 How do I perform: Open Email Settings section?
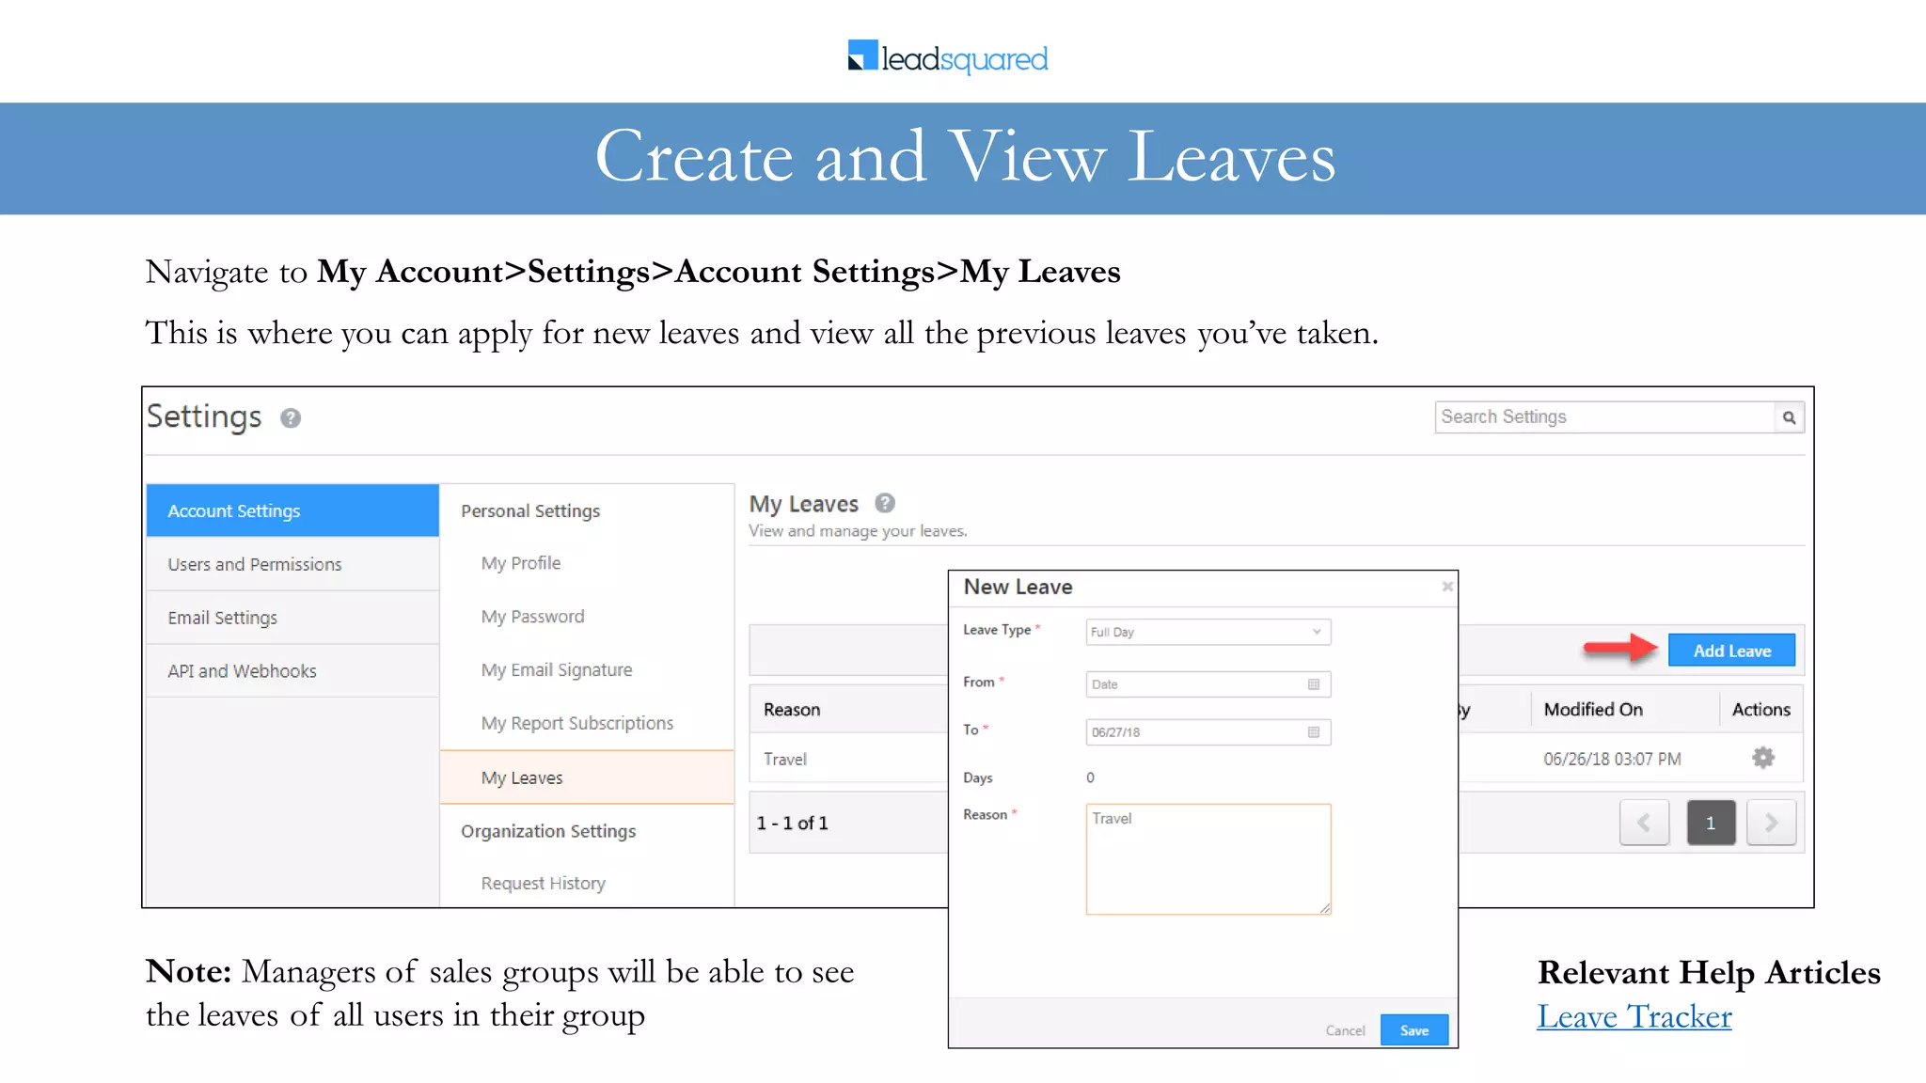(292, 618)
